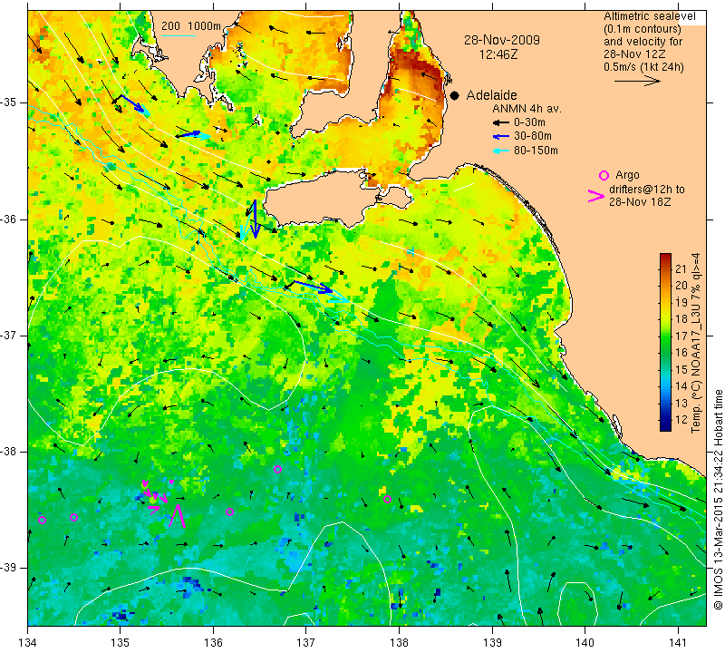Click the green band of the colorbar at 17
The image size is (725, 653).
(x=665, y=336)
